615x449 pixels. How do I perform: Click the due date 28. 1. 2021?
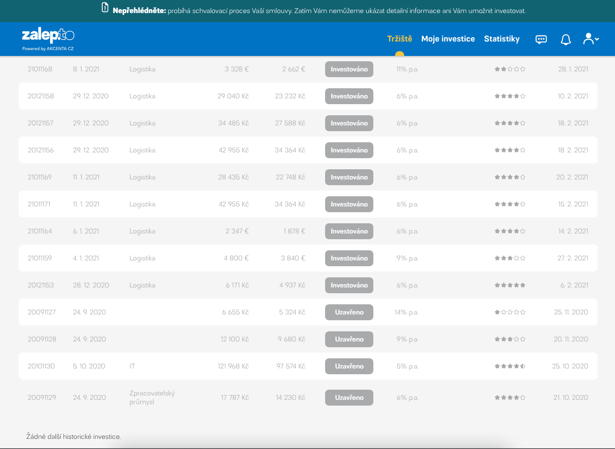click(573, 69)
